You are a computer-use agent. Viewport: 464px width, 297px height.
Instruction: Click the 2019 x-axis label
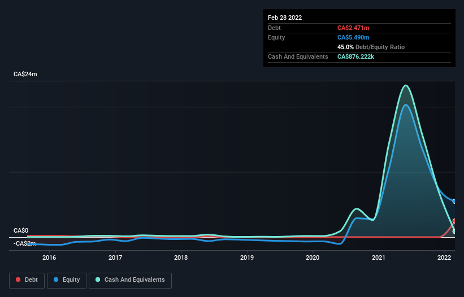247,257
